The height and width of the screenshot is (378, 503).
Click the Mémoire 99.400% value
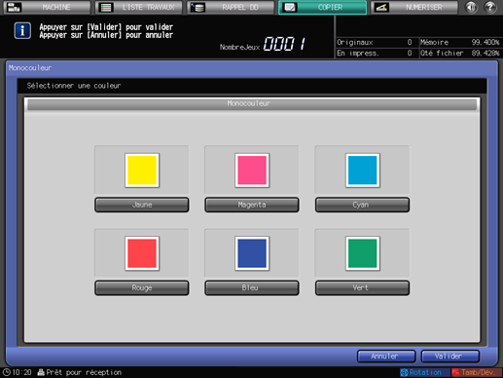point(485,42)
